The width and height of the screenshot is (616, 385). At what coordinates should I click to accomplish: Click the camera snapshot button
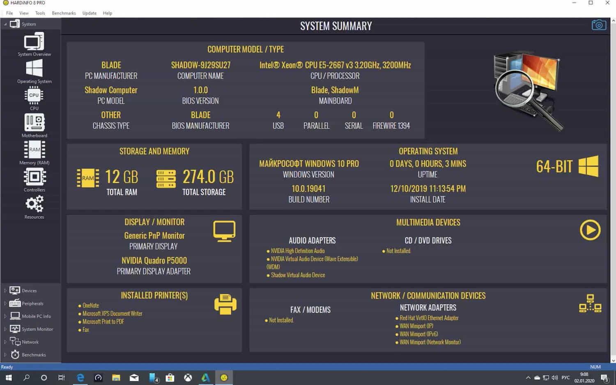pos(599,25)
